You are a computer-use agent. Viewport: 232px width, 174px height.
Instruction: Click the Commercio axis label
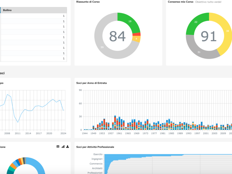click(x=96, y=164)
